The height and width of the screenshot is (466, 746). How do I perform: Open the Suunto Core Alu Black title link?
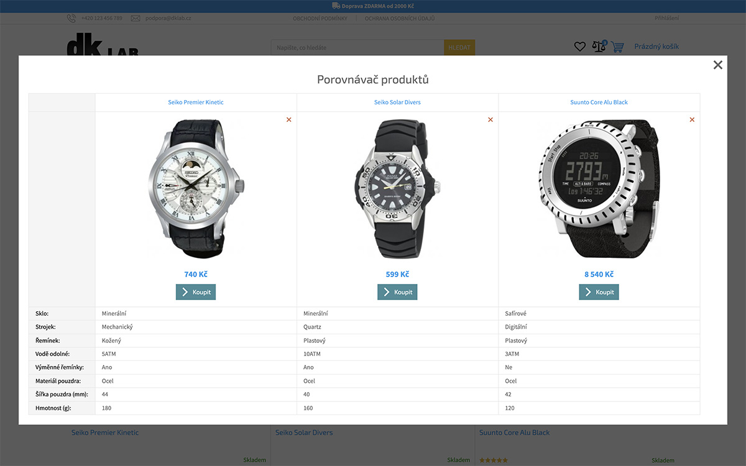pos(599,102)
